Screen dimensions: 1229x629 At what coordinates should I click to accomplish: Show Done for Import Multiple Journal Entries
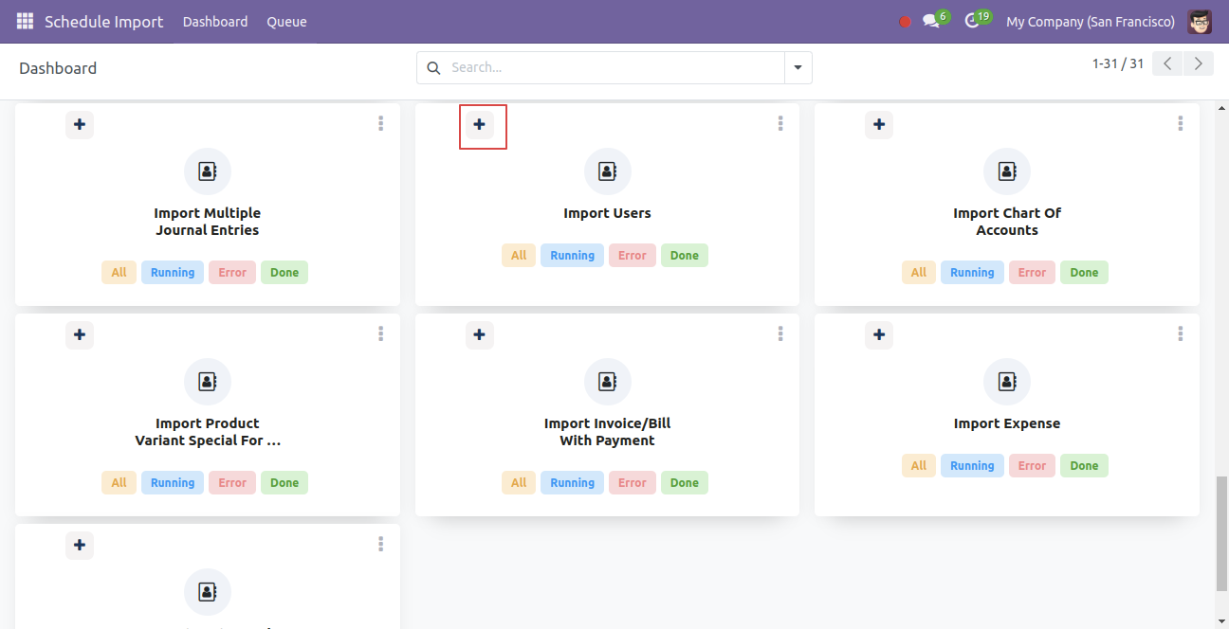coord(284,273)
